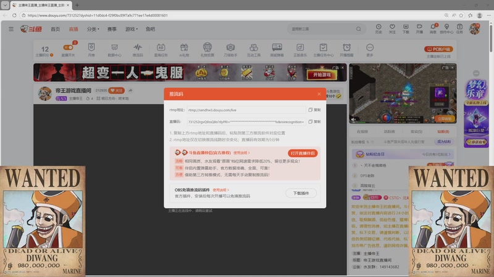Toggle the 直播开关 switch

point(68,47)
